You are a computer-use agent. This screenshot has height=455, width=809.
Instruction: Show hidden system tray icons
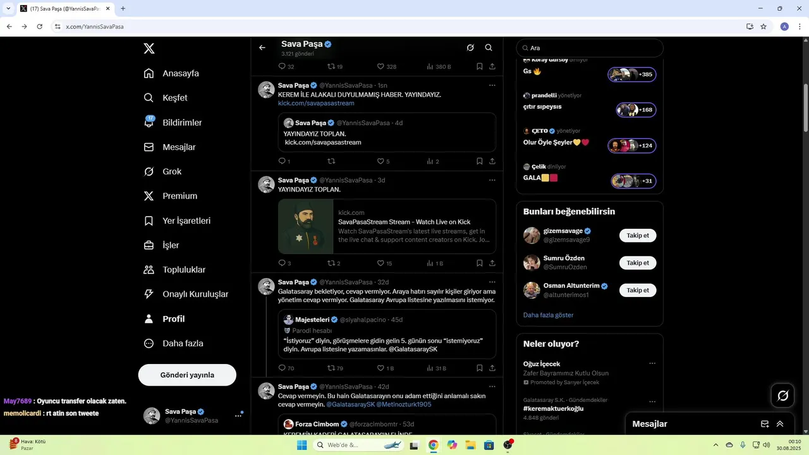pyautogui.click(x=715, y=445)
